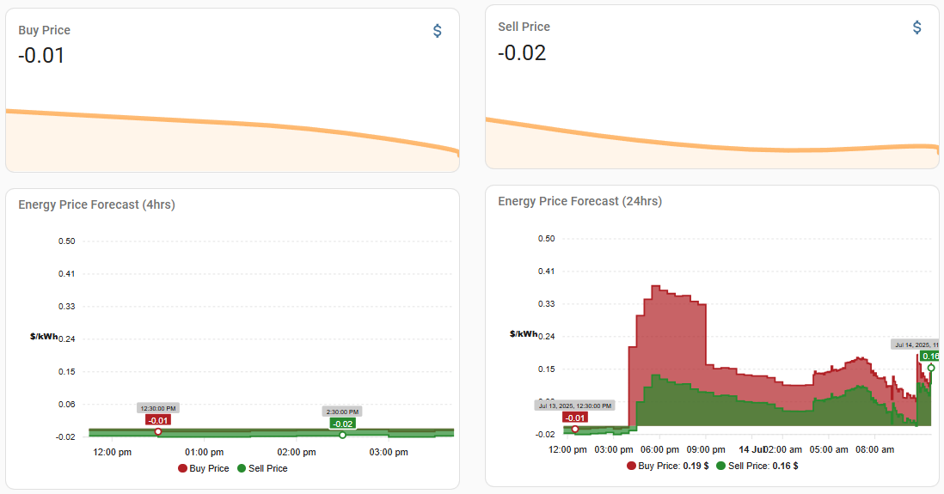This screenshot has height=494, width=944.
Task: Select the red -0.01 marker in 24hrs chart
Action: point(575,418)
